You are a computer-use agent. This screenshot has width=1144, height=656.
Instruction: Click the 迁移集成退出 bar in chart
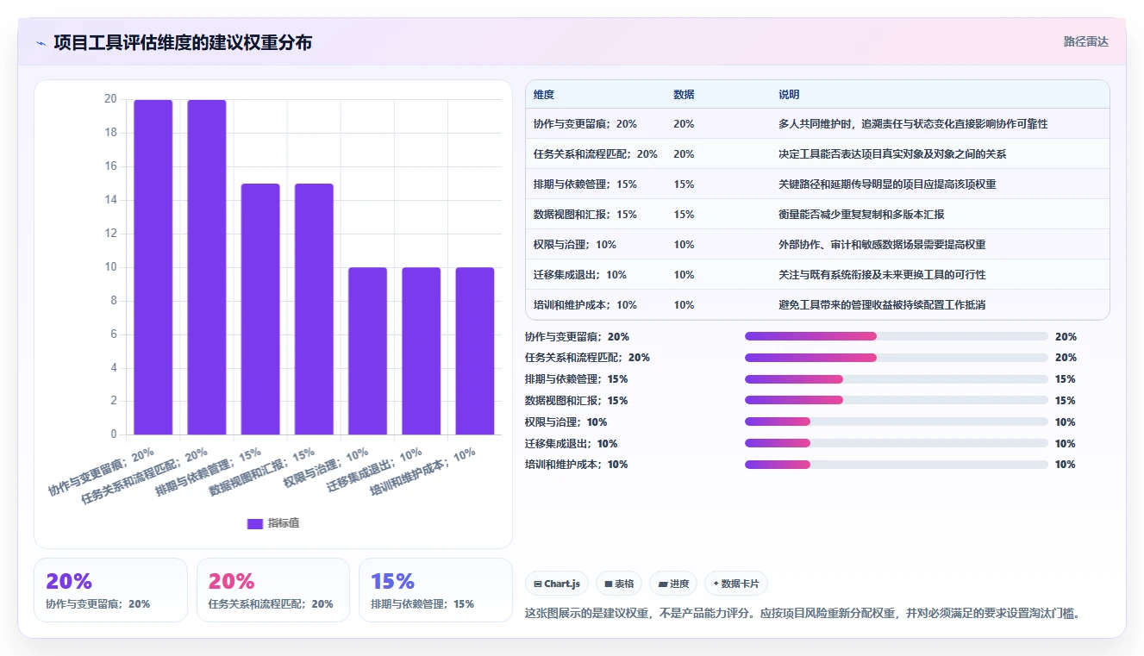pos(422,351)
